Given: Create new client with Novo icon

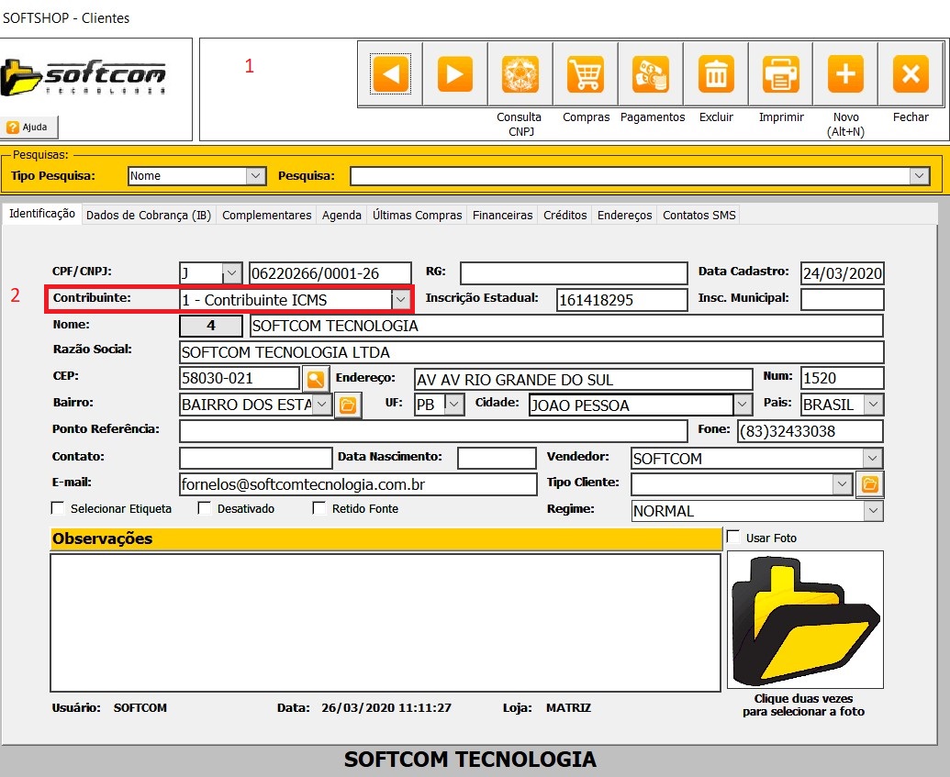Looking at the screenshot, I should pos(845,74).
